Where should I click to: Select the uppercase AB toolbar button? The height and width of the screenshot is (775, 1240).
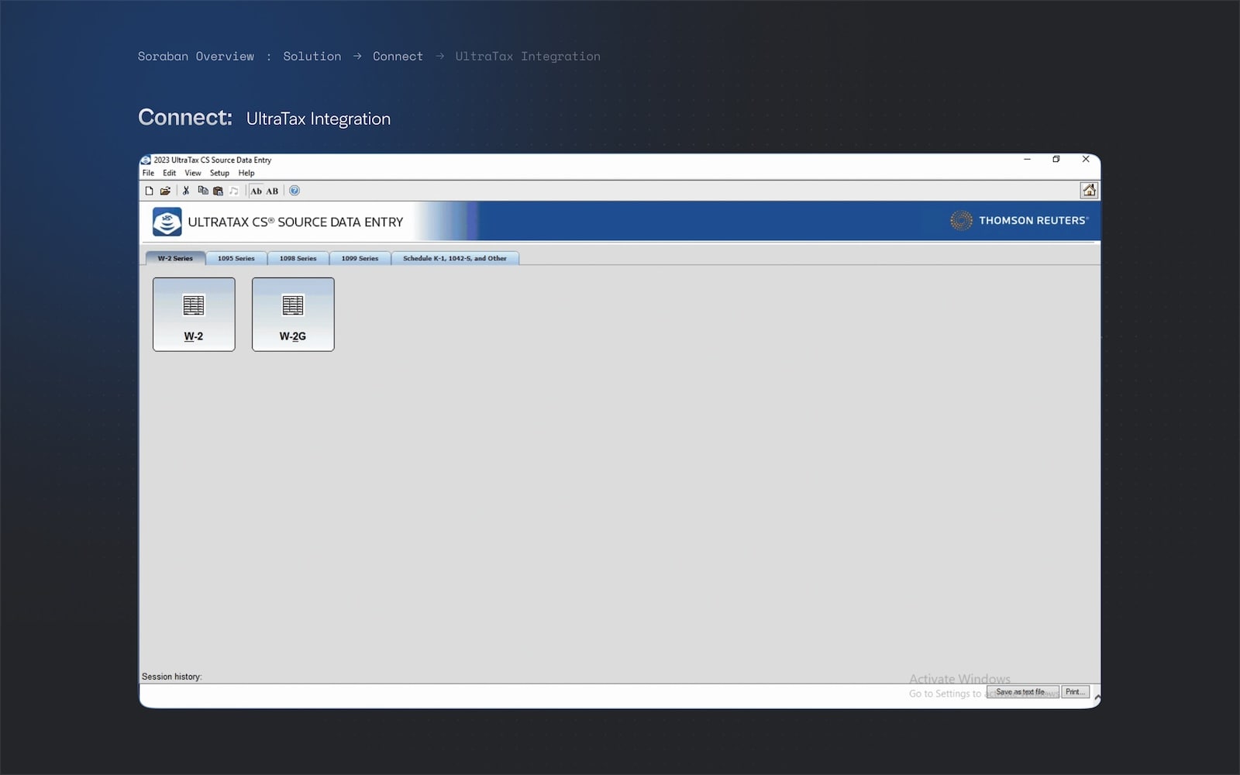(x=272, y=191)
